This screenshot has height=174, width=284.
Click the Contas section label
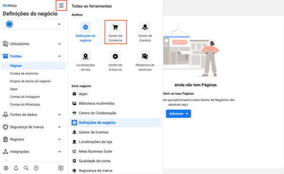16,56
